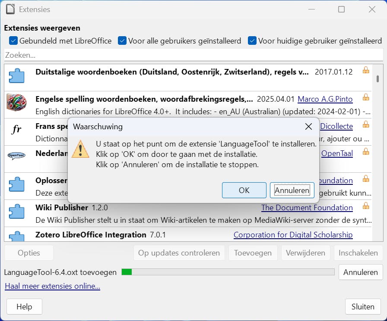Click the German dictionaries puzzle-piece icon
Screen dimensions: 387x321
point(16,75)
